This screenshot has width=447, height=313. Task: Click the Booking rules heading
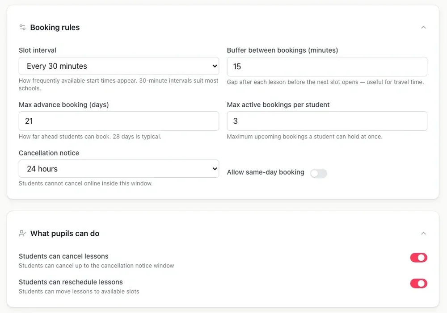55,27
